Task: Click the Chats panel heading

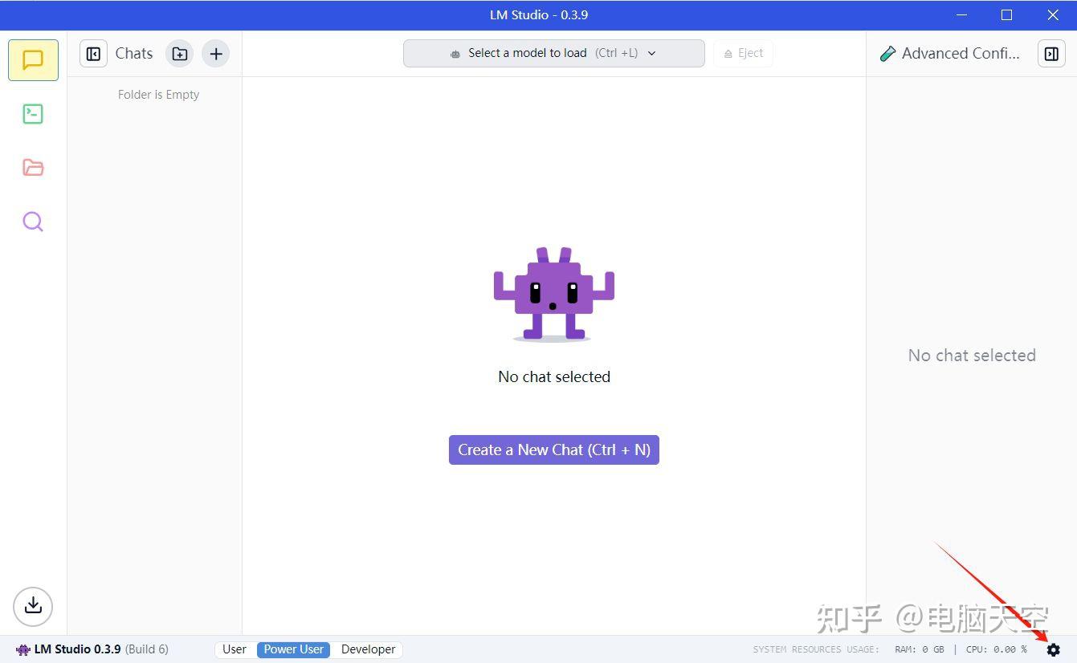Action: [x=134, y=54]
